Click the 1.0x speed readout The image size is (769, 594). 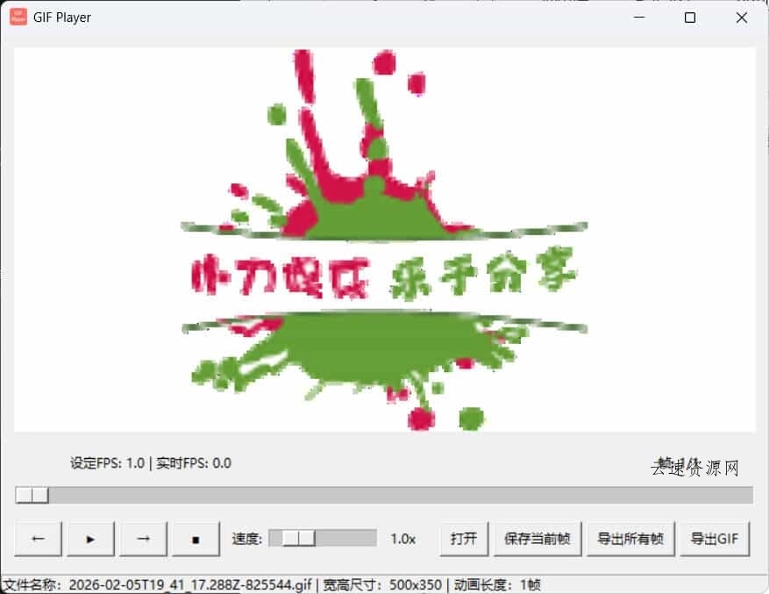tap(404, 539)
